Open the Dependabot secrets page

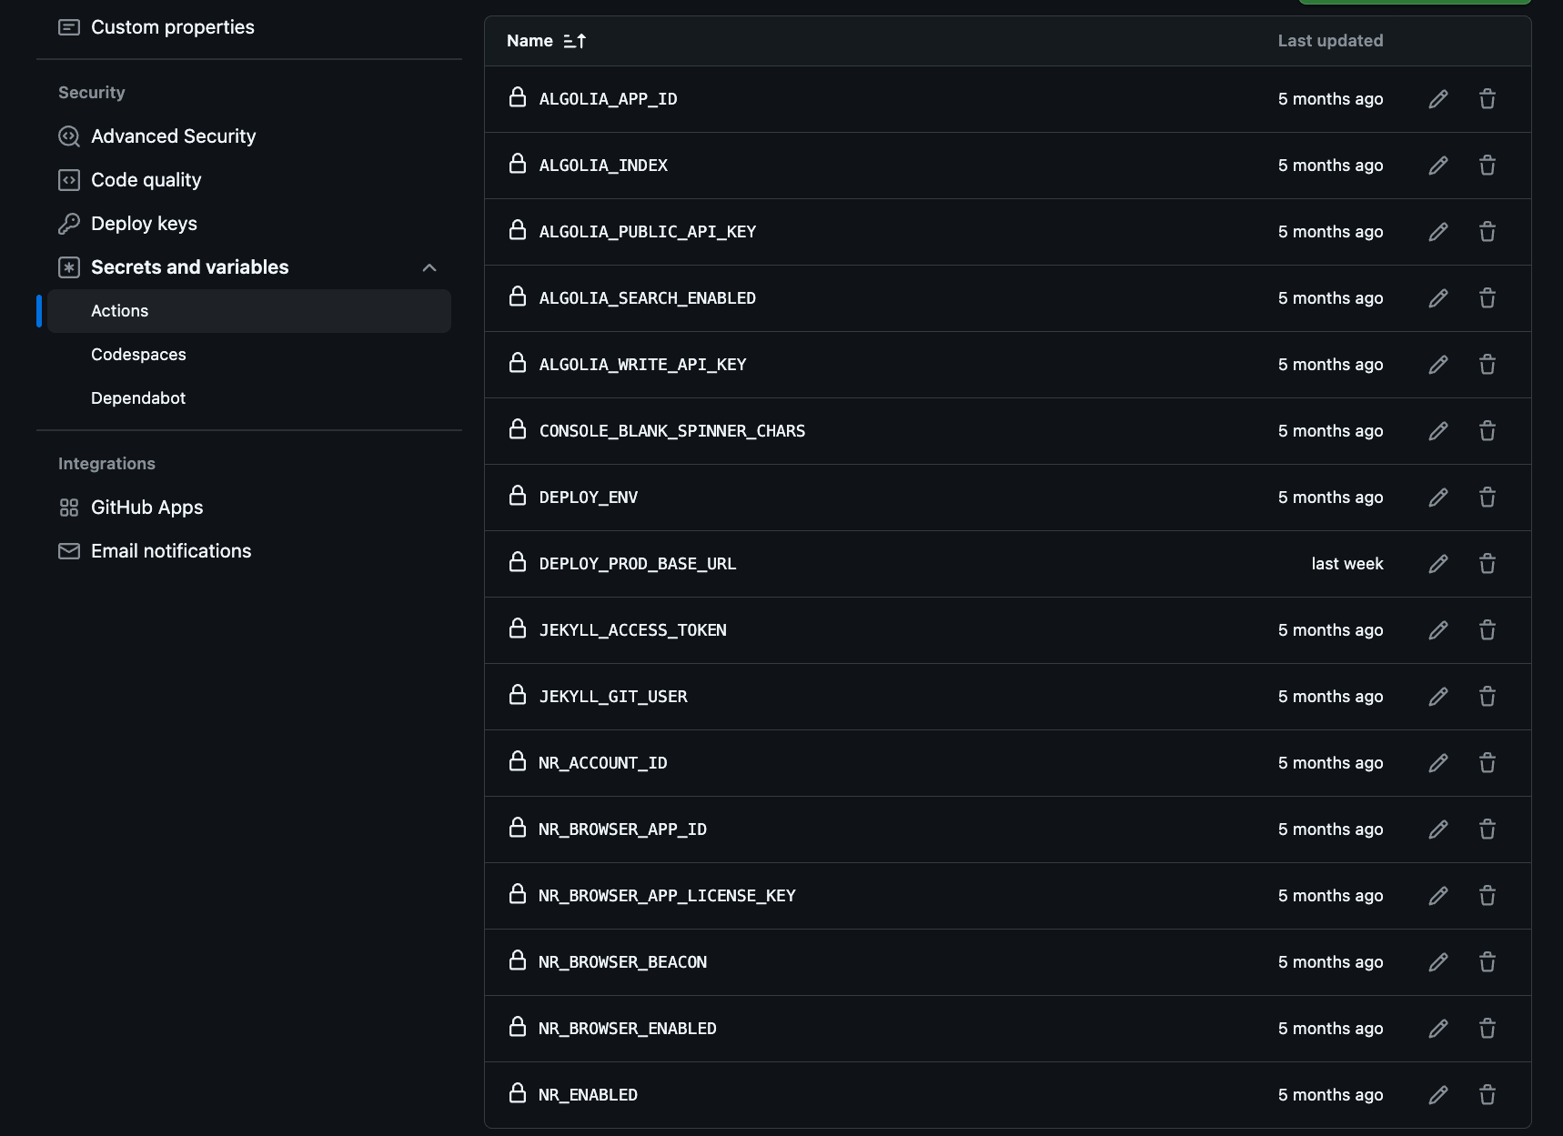coord(138,397)
